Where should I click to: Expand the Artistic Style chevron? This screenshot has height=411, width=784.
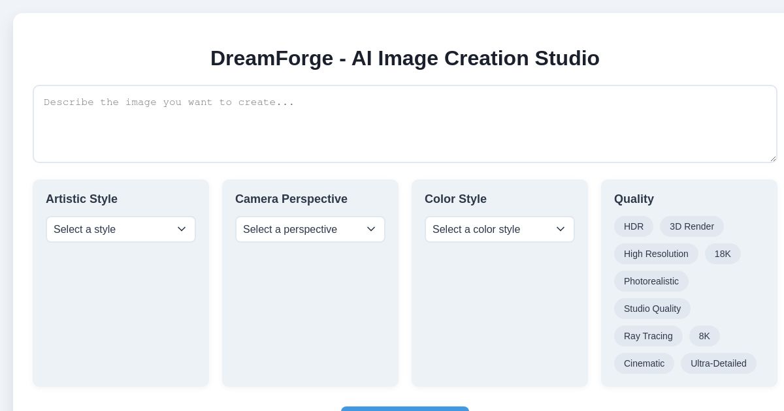[182, 229]
